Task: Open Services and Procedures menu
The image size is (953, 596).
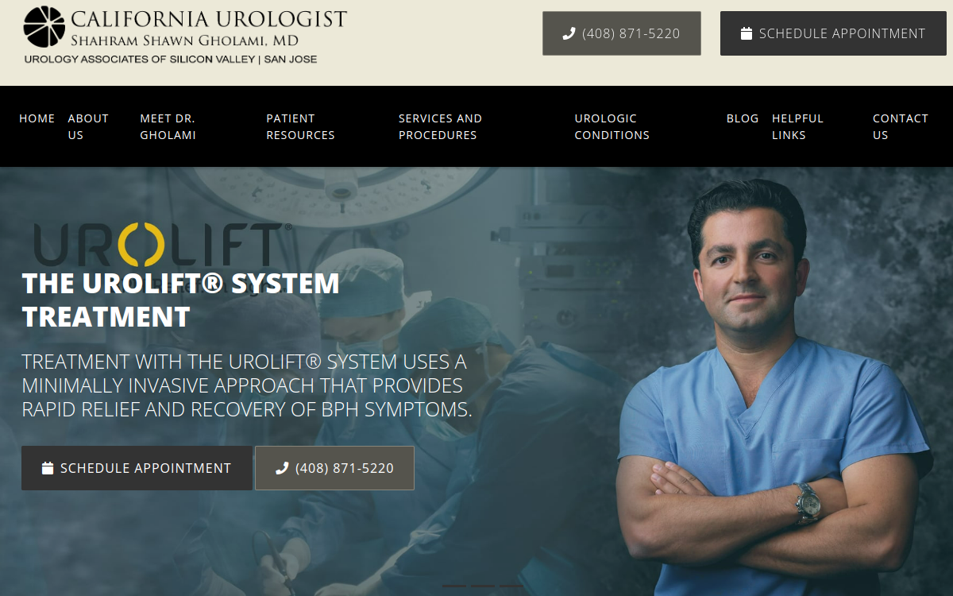Action: pyautogui.click(x=440, y=126)
